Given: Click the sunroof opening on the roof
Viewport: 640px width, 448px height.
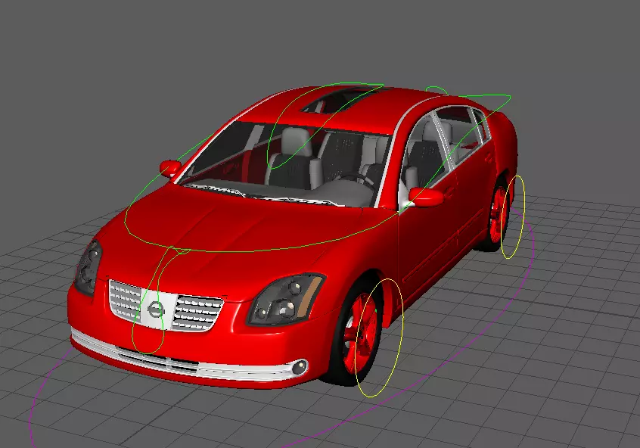Looking at the screenshot, I should (342, 99).
